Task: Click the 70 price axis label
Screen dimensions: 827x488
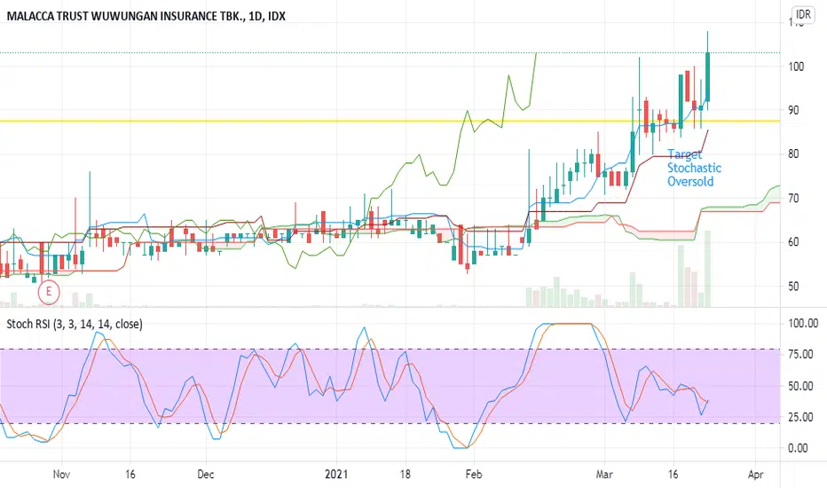Action: [793, 199]
